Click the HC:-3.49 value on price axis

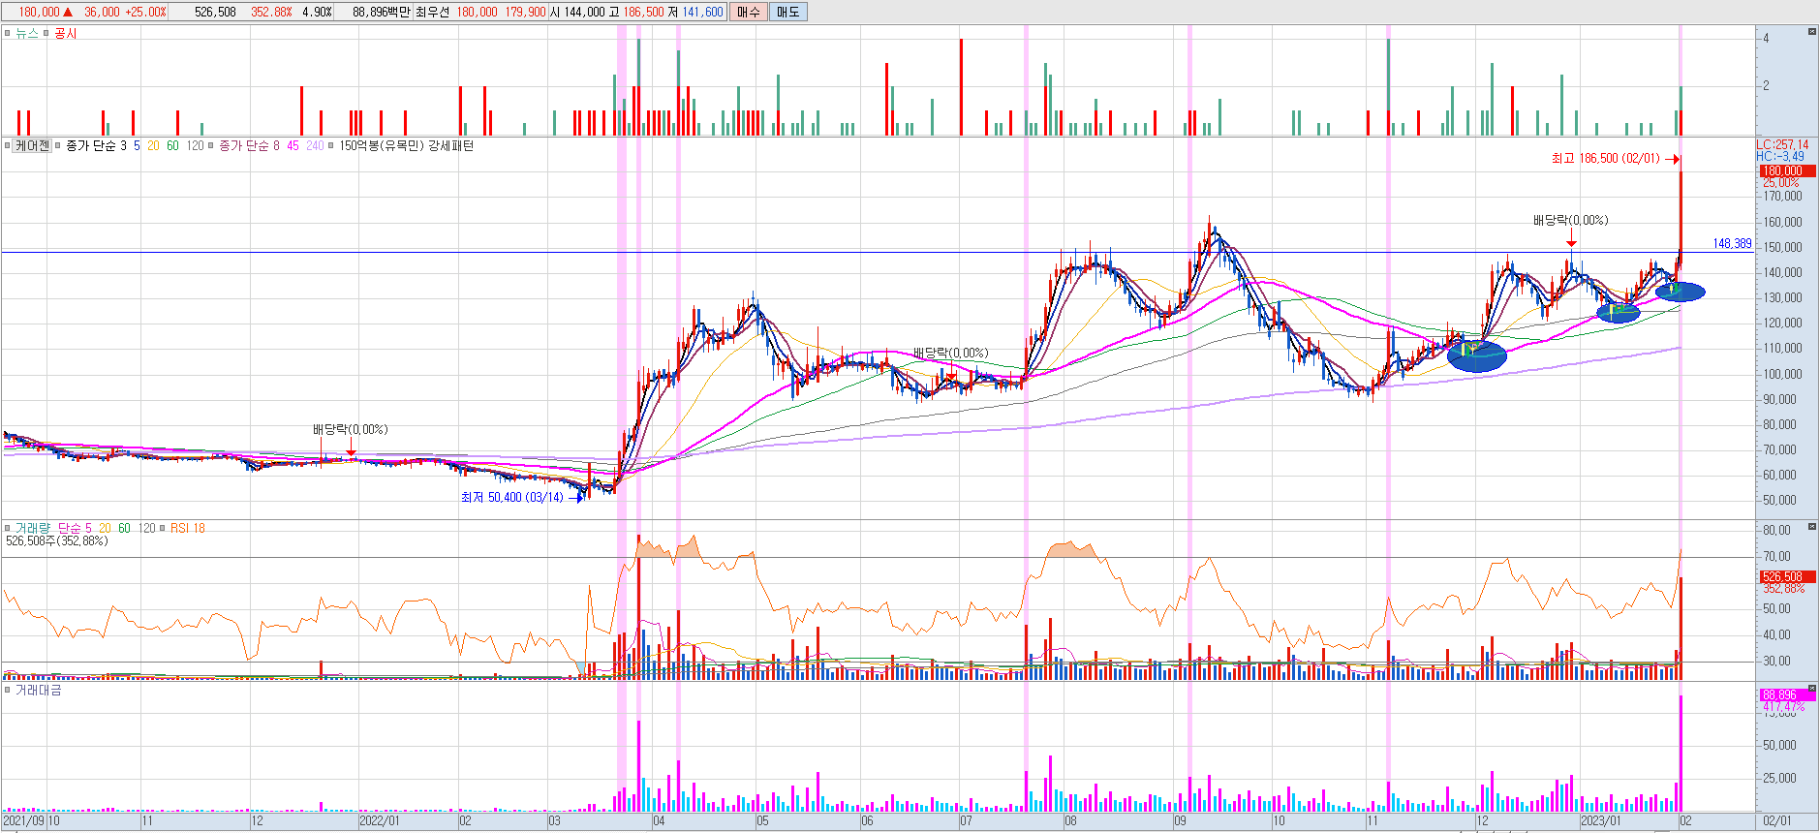[1780, 156]
